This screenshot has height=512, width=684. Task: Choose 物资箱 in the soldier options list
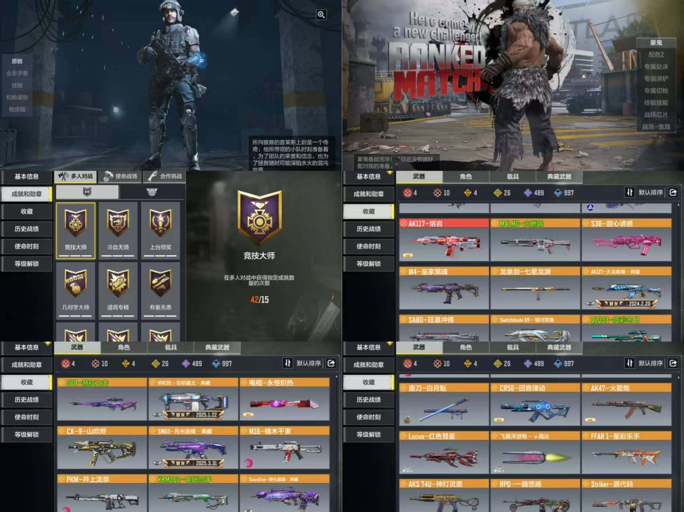click(x=17, y=109)
